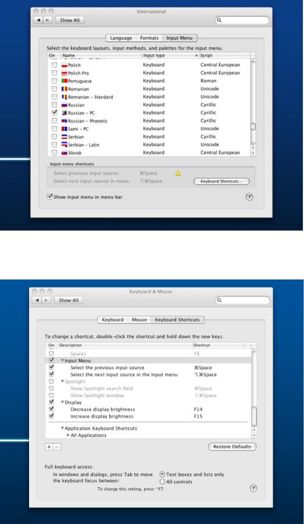Image resolution: width=304 pixels, height=524 pixels.
Task: Click the Increase display brightness row
Action: coord(148,416)
